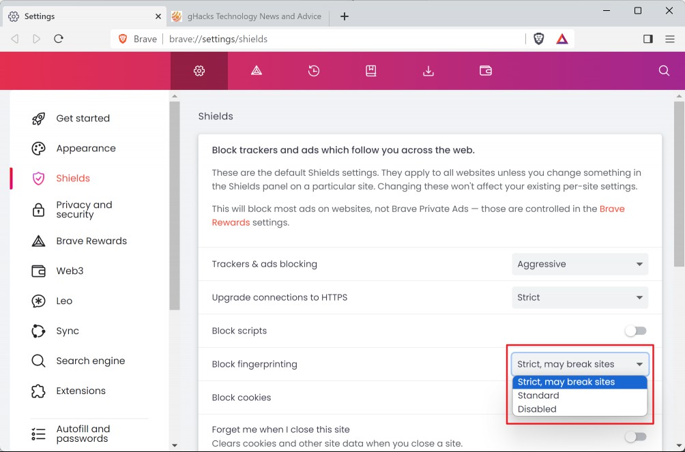Screen dimensions: 685x452
Task: Open the Downloads icon in top bar
Action: coord(428,71)
